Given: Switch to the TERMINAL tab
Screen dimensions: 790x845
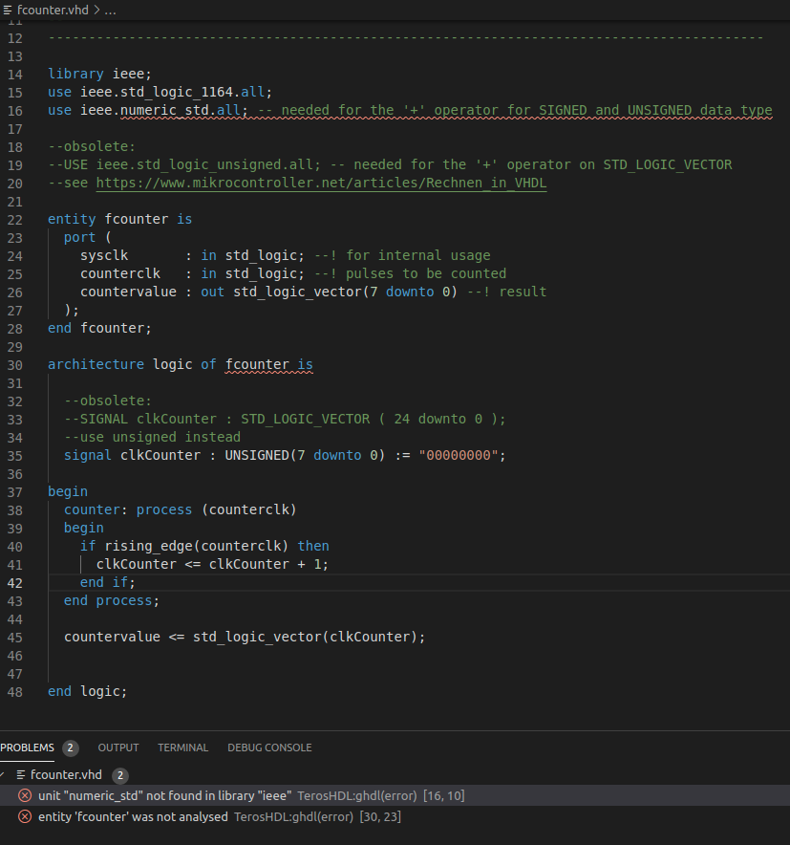Looking at the screenshot, I should tap(182, 747).
